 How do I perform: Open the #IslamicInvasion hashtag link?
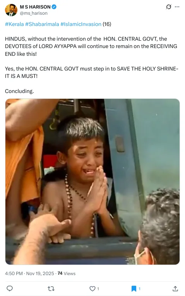(81, 24)
